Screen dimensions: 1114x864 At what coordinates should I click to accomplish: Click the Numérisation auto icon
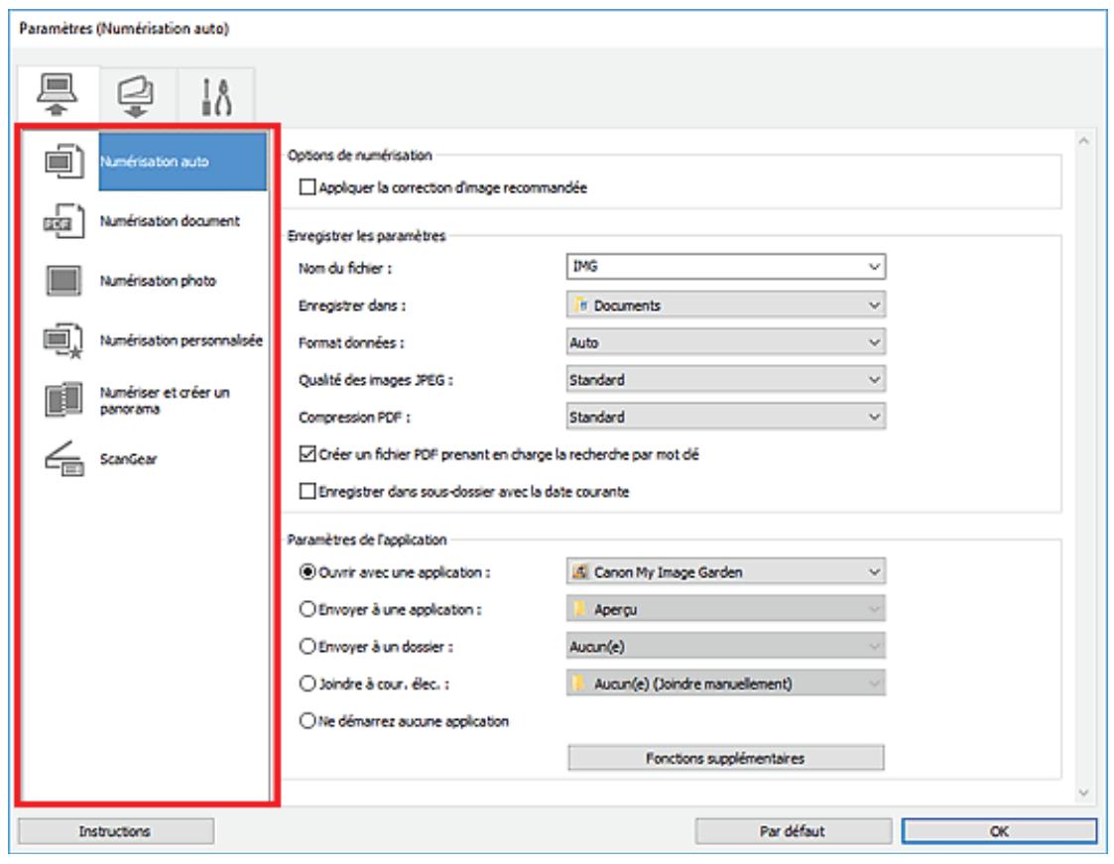tap(63, 162)
